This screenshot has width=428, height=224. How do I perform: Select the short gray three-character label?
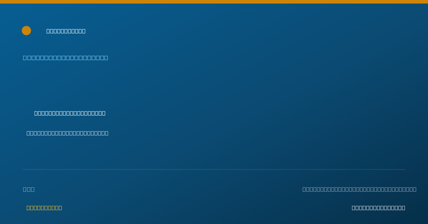pos(29,189)
